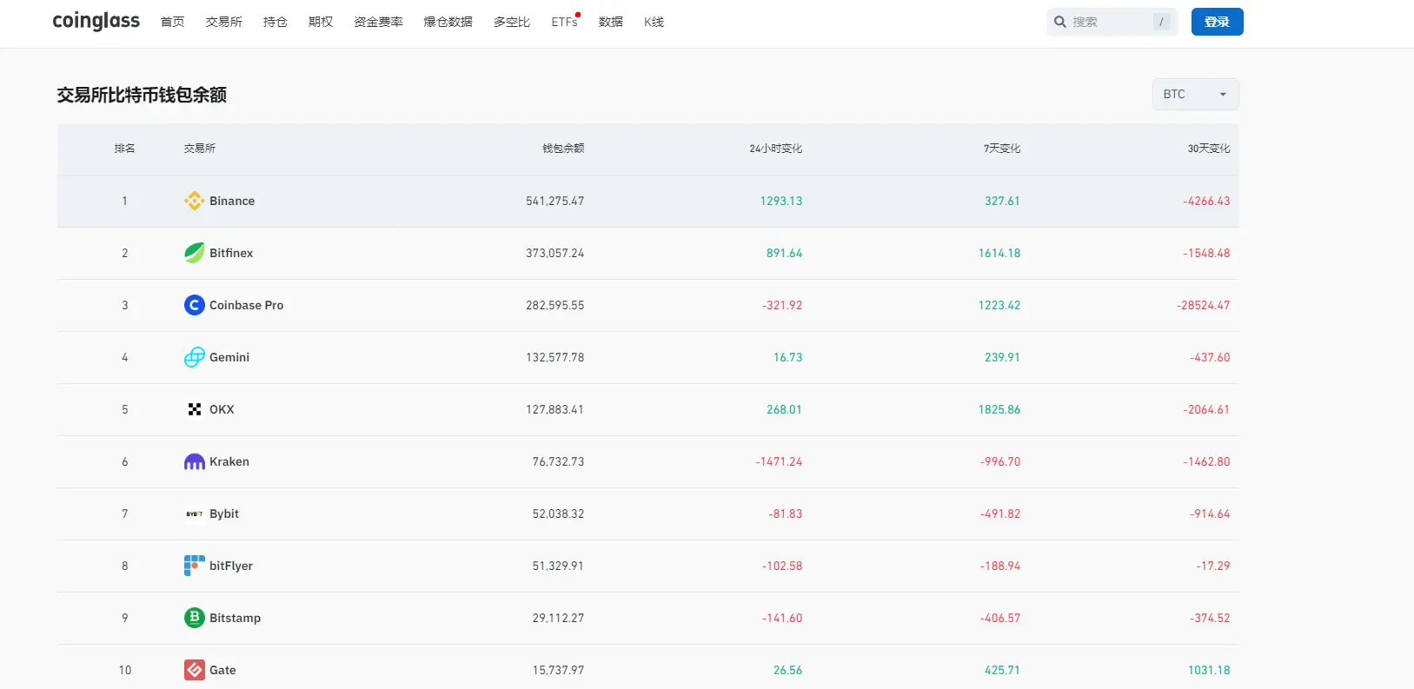This screenshot has width=1414, height=689.
Task: Click the blue 登录 button
Action: (1217, 22)
